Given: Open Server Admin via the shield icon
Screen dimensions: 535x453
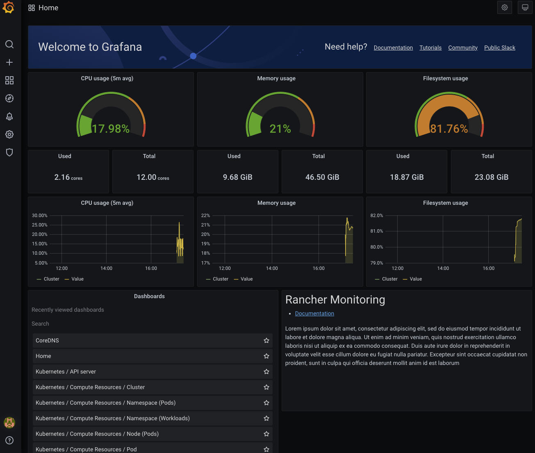Looking at the screenshot, I should 9,152.
